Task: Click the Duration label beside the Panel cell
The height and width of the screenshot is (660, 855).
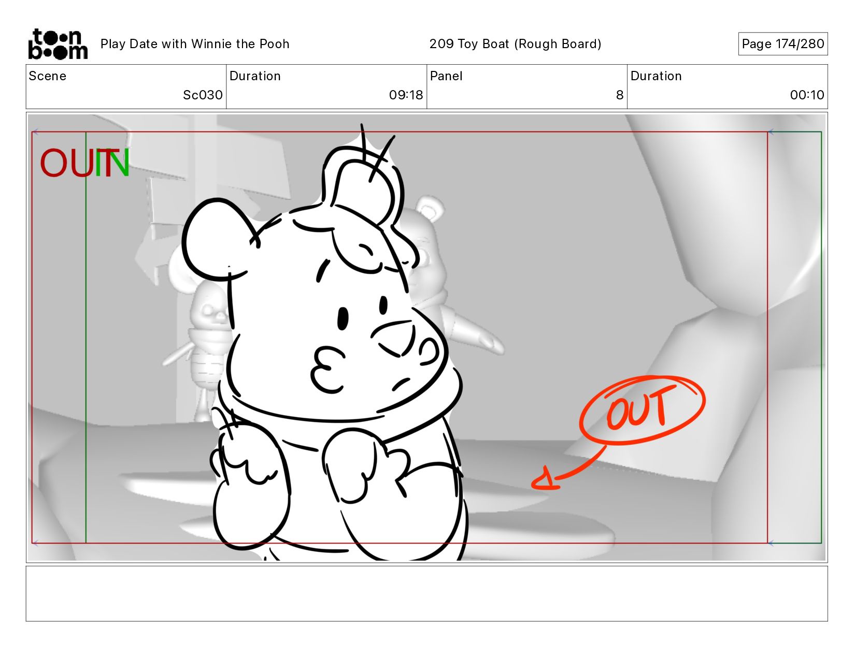Action: click(656, 76)
